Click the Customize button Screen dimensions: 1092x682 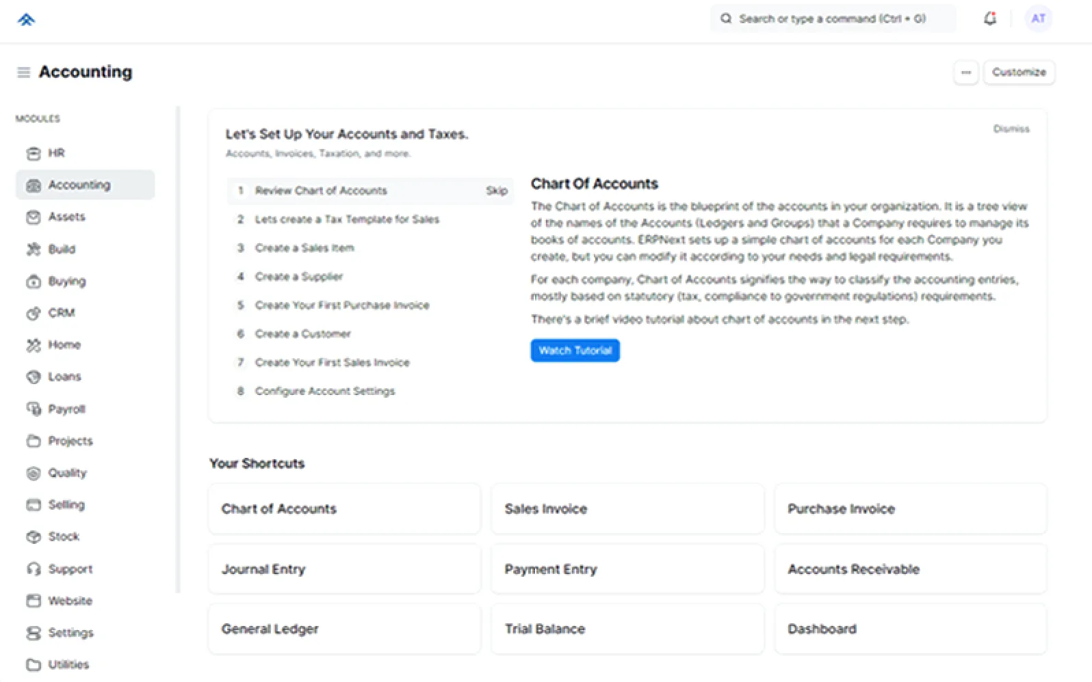point(1018,72)
